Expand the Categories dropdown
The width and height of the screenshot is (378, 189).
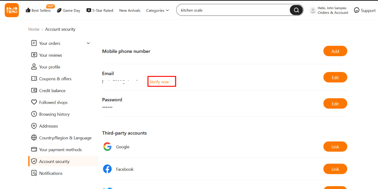(157, 10)
